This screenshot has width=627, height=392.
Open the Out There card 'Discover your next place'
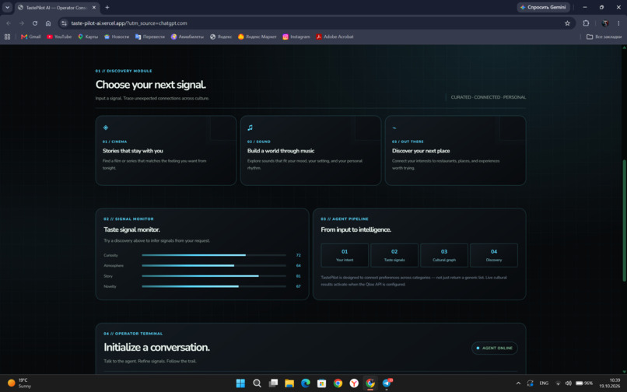pos(455,150)
